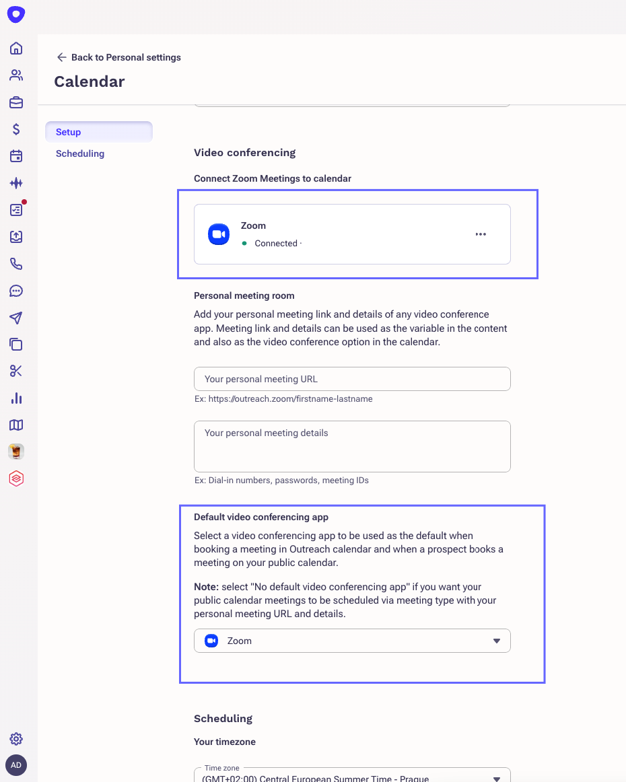This screenshot has height=782, width=626.
Task: Select the Setup tab
Action: pyautogui.click(x=99, y=132)
